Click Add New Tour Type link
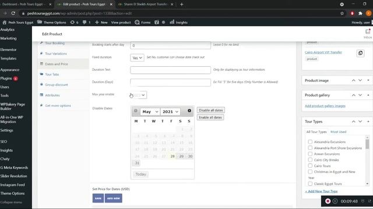This screenshot has height=209, width=373. [x=321, y=191]
